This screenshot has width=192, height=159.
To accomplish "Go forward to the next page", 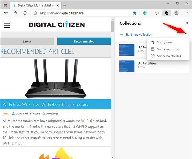I will (15, 13).
